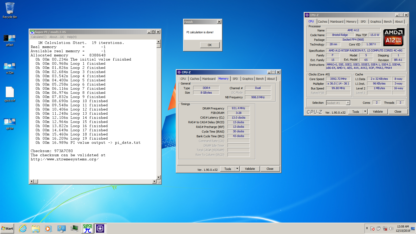Switch to Caches tab in CPU-Z CPU window
The height and width of the screenshot is (234, 416).
323,22
